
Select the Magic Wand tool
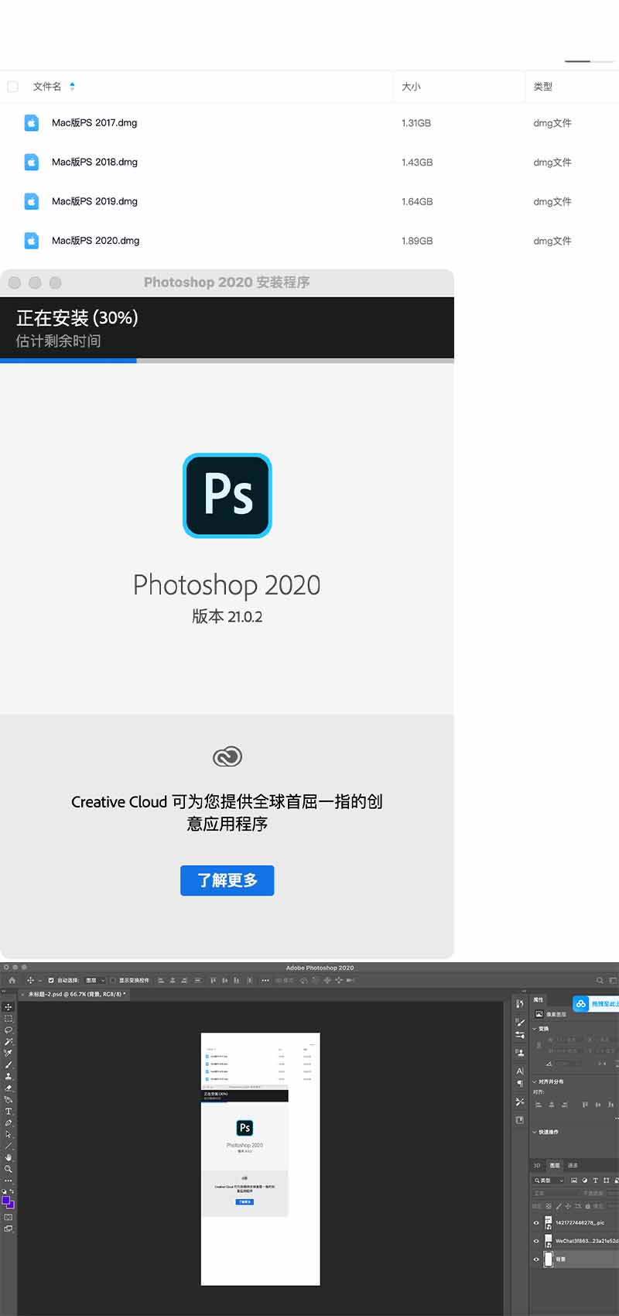click(x=8, y=1042)
